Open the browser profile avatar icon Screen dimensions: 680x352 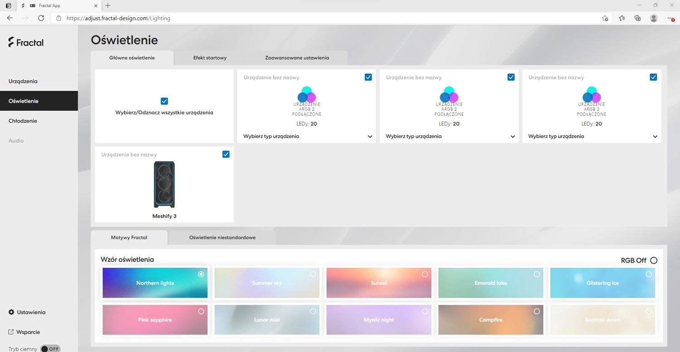pyautogui.click(x=653, y=18)
